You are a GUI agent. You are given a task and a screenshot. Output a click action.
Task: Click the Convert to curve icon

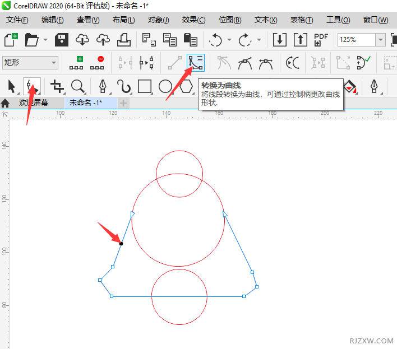point(196,63)
